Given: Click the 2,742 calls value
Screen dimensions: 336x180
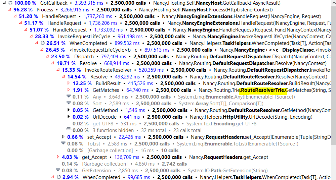Looking at the screenshot, I should [174, 164].
